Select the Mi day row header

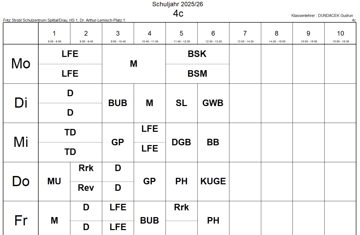21,142
